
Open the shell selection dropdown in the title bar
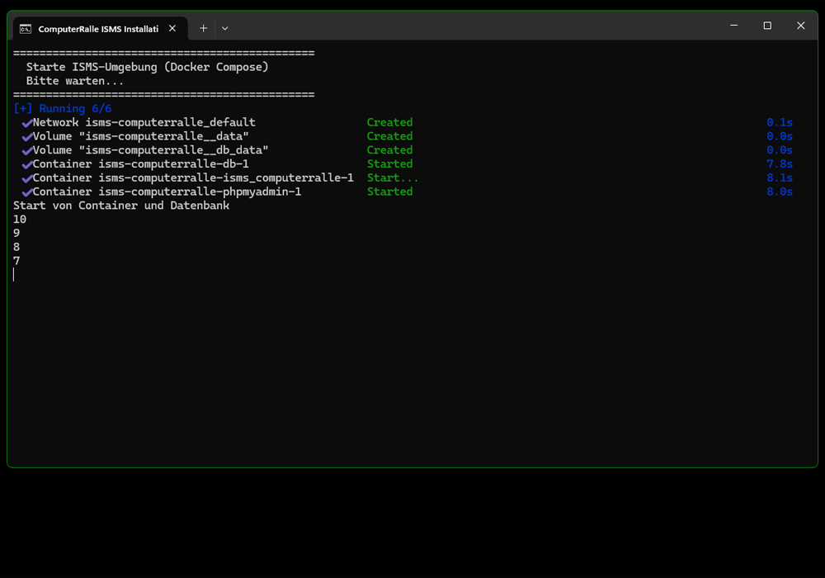pyautogui.click(x=224, y=27)
